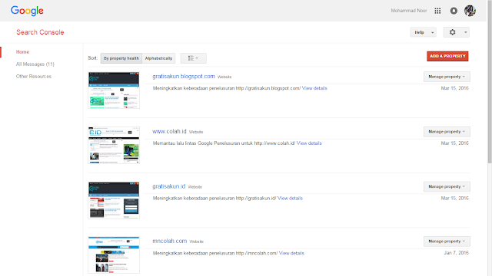Screen dimensions: 492x276
Task: View details for mncolah.com message
Action: (x=291, y=253)
